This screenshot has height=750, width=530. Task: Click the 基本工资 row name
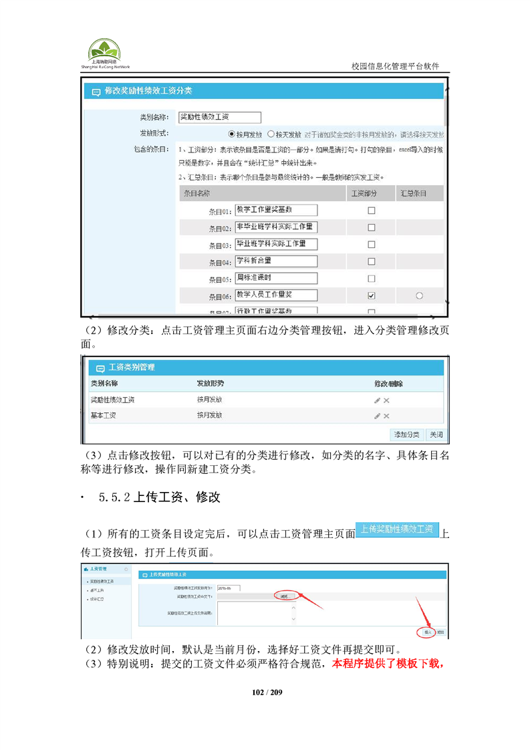[x=104, y=416]
